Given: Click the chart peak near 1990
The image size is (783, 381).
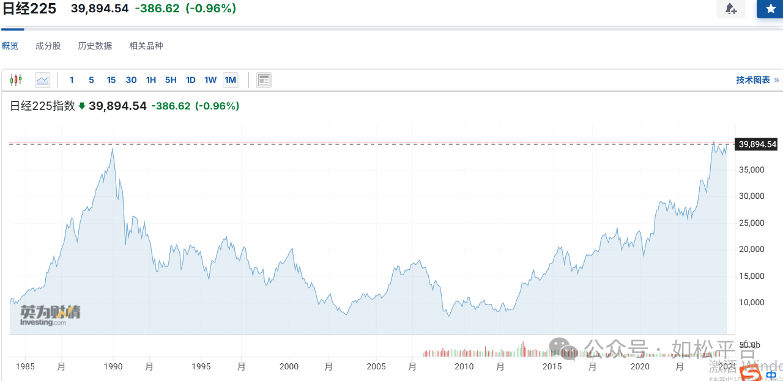Looking at the screenshot, I should pos(112,149).
